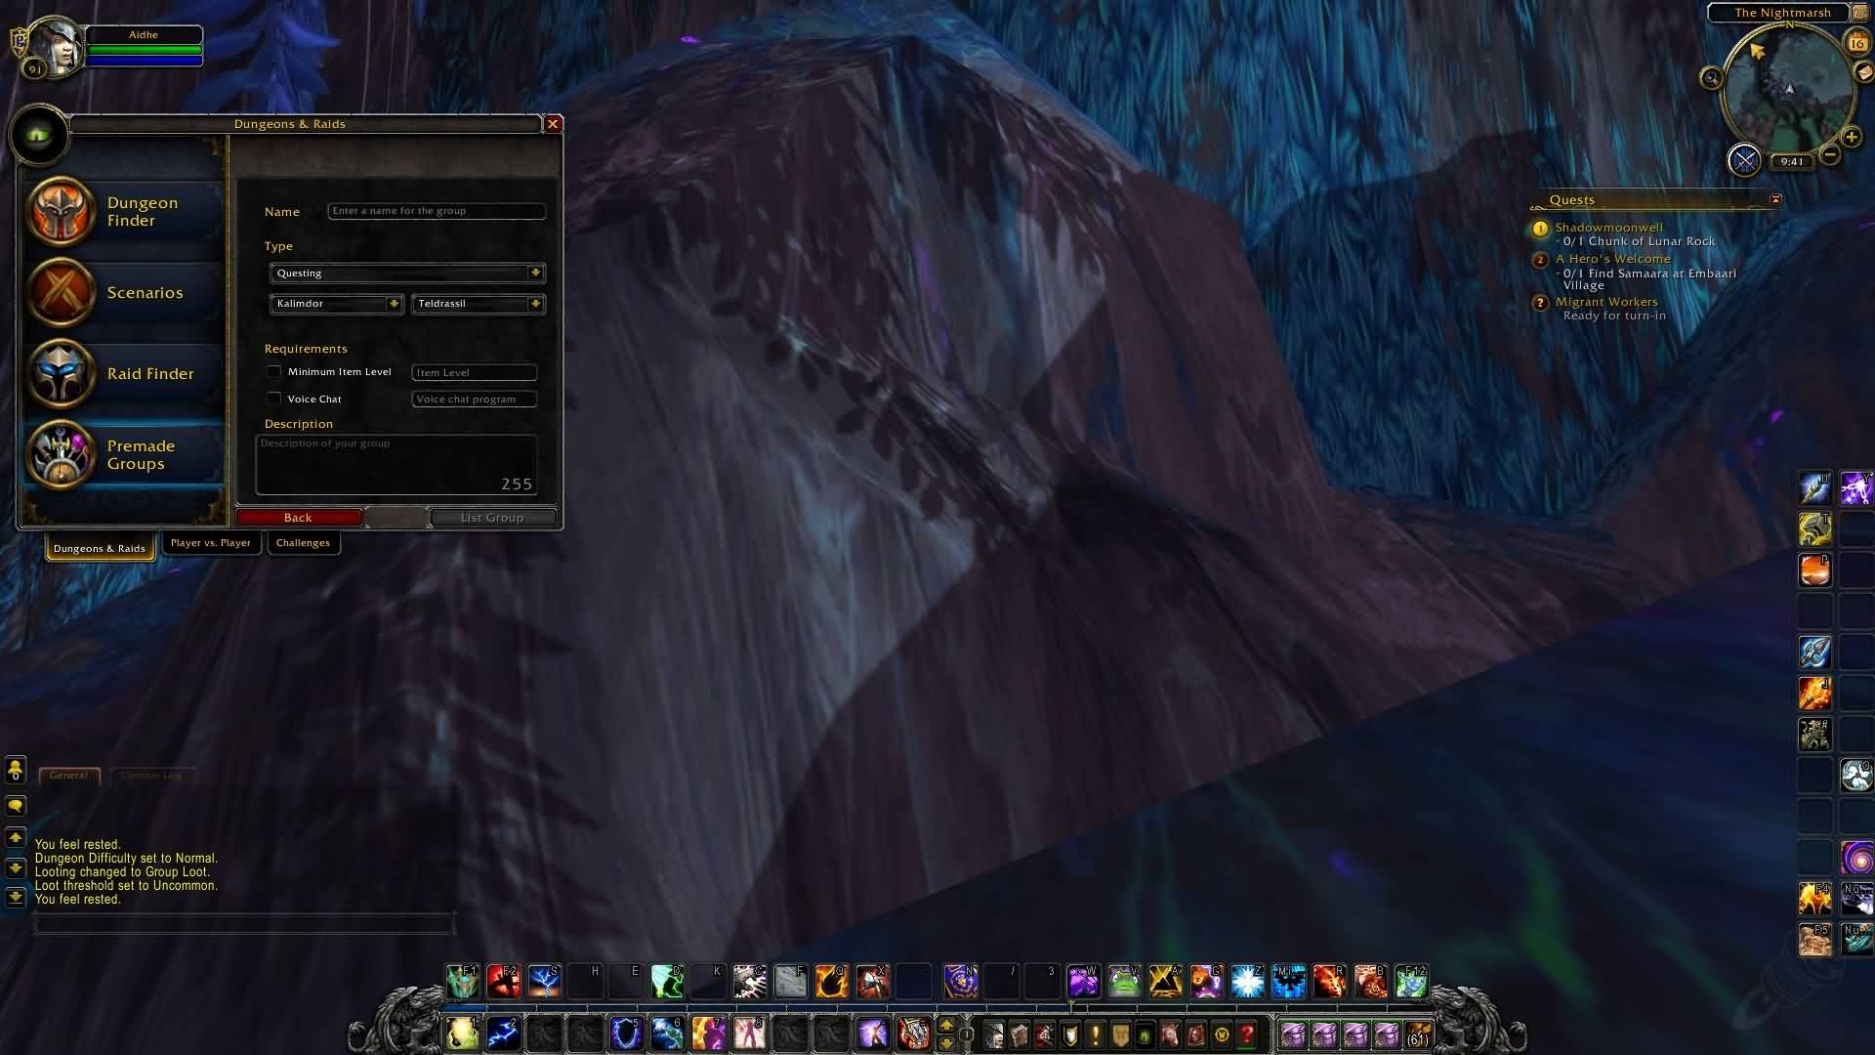Select the Combat Log chat tab

click(x=151, y=776)
